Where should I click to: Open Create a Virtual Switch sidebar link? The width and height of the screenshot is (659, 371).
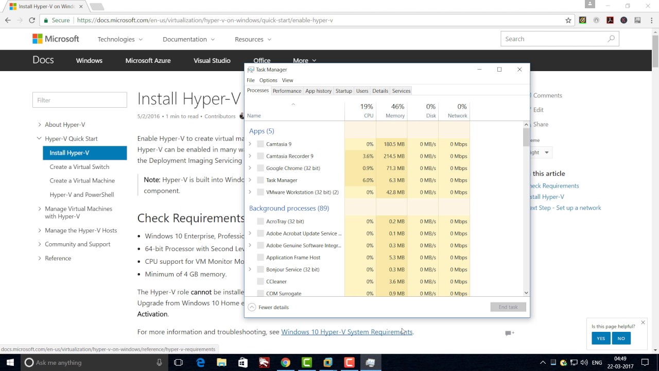click(x=79, y=167)
